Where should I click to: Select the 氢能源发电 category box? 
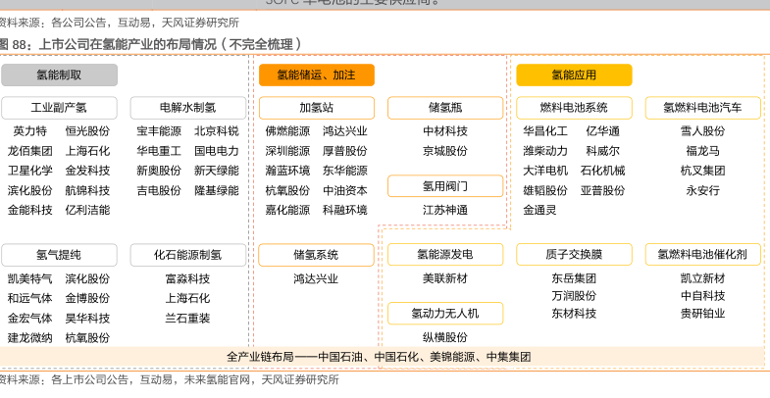click(445, 255)
